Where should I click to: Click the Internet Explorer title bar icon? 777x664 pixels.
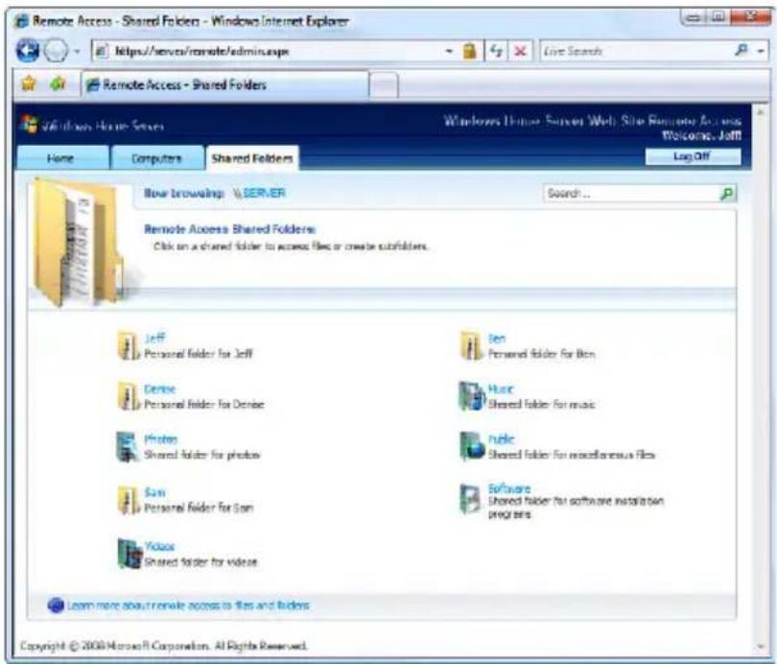[21, 21]
